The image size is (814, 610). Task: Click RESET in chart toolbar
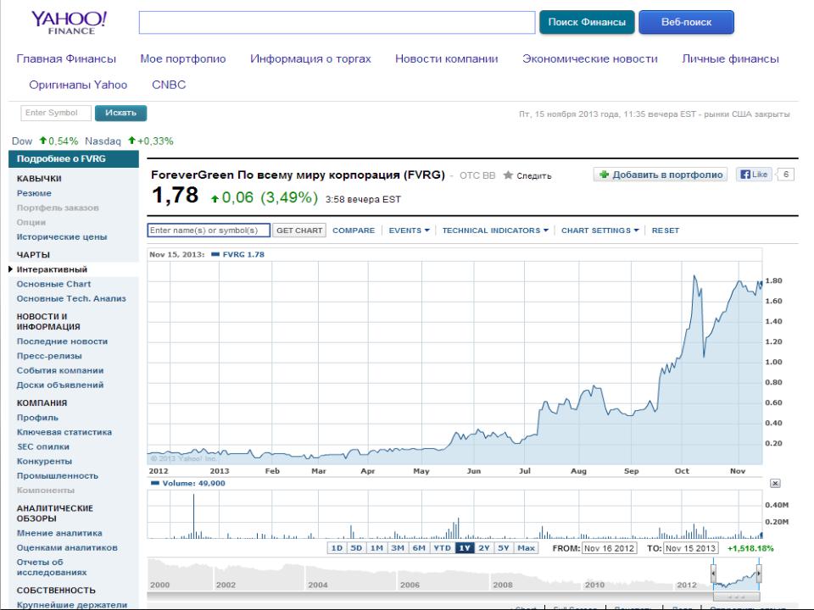(x=665, y=230)
